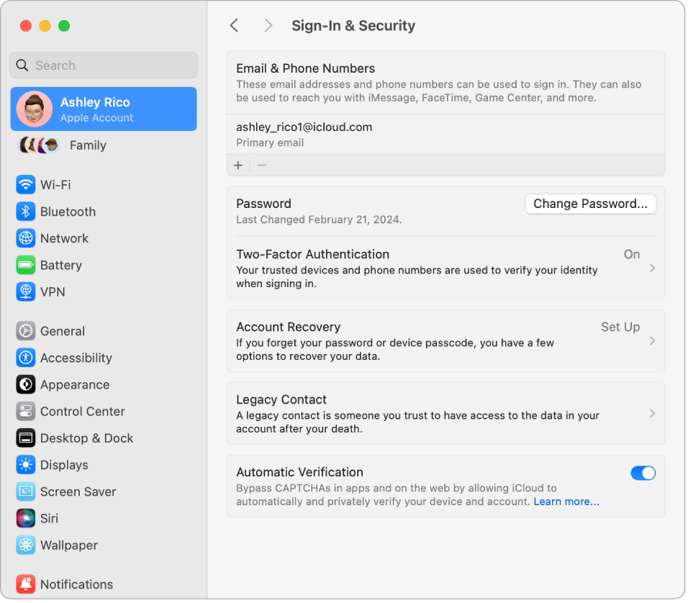Open Account Recovery setup options

(x=652, y=340)
